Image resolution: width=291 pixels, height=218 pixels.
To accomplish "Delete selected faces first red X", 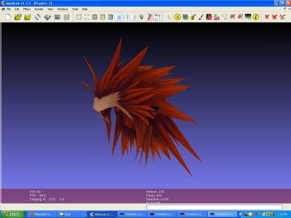I will pyautogui.click(x=267, y=17).
